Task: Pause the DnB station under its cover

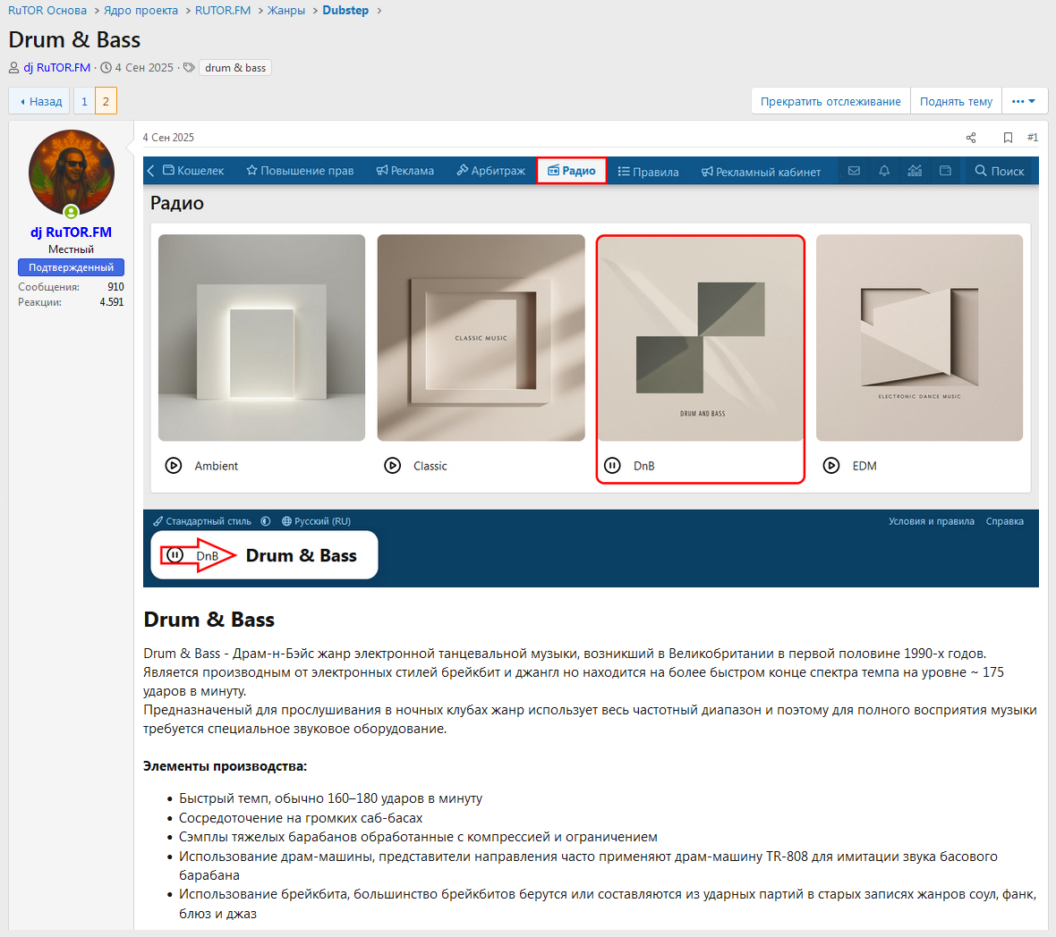Action: point(612,466)
